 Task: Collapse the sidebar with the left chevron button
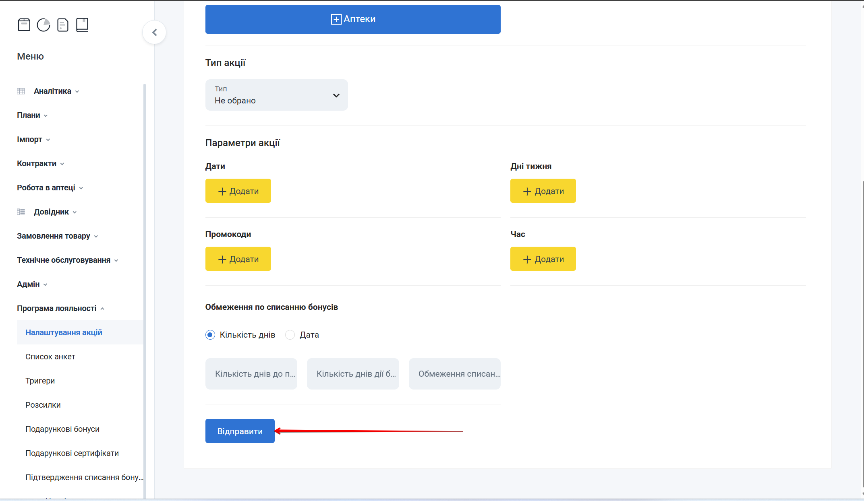tap(154, 32)
